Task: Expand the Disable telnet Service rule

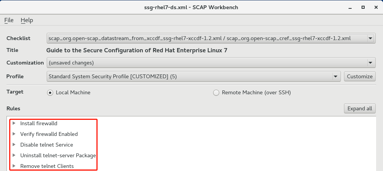Action: click(14, 145)
